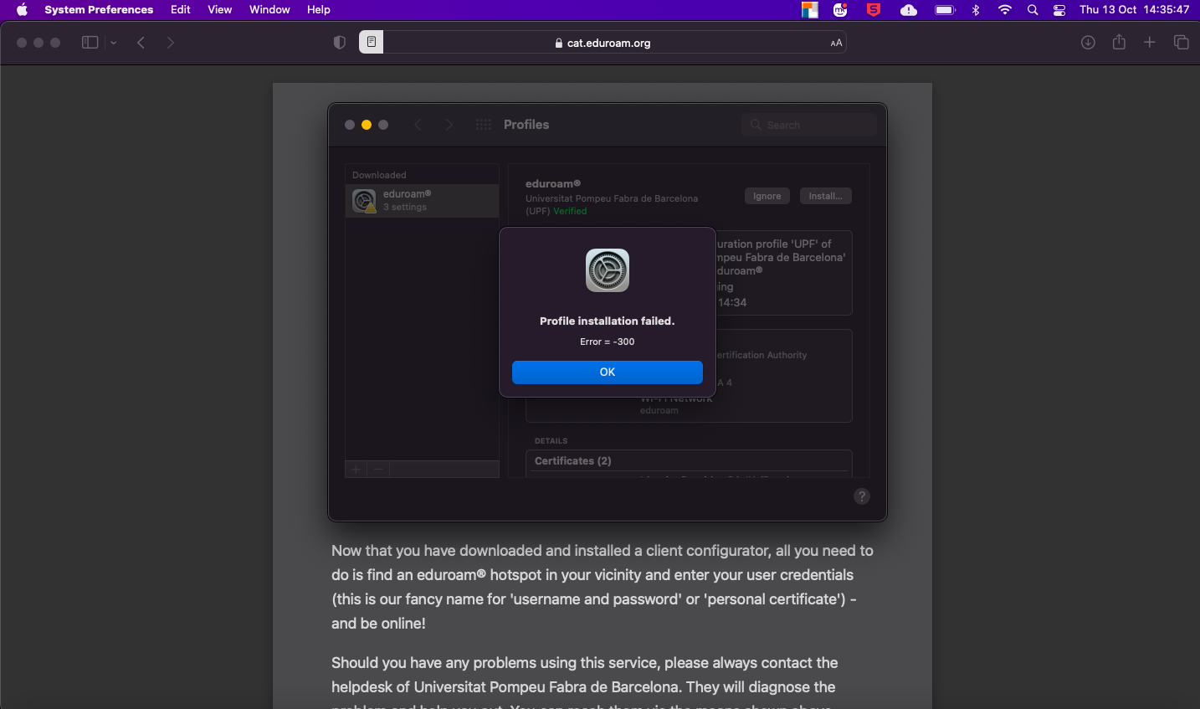The image size is (1200, 709).
Task: Go back in the Profiles window
Action: (x=418, y=125)
